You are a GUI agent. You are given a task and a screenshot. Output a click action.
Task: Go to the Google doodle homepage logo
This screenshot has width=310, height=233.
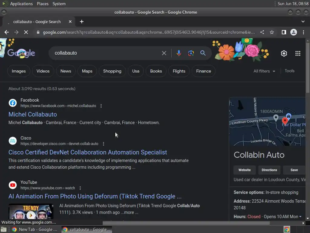21,53
